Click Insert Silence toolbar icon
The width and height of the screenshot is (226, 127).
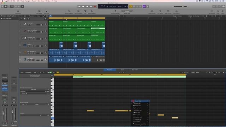click(x=176, y=11)
